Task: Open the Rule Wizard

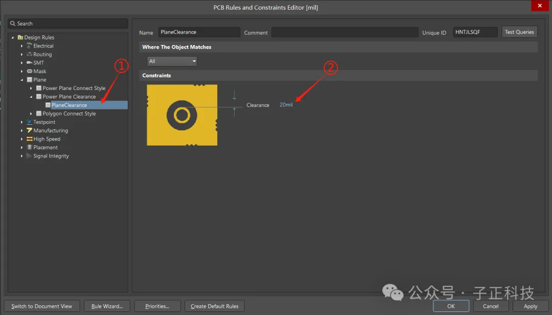Action: coord(107,306)
